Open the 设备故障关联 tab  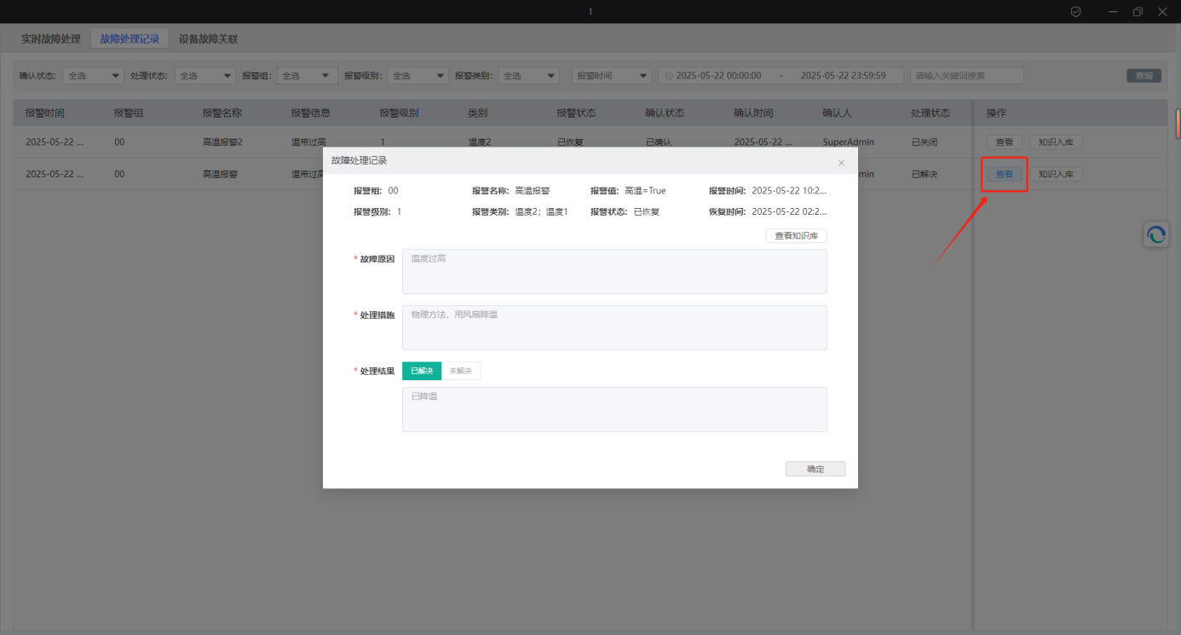208,39
